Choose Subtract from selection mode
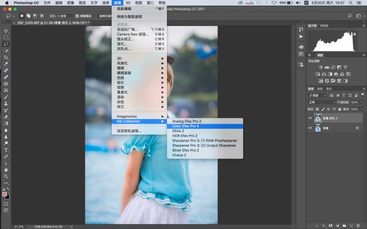 pos(35,16)
